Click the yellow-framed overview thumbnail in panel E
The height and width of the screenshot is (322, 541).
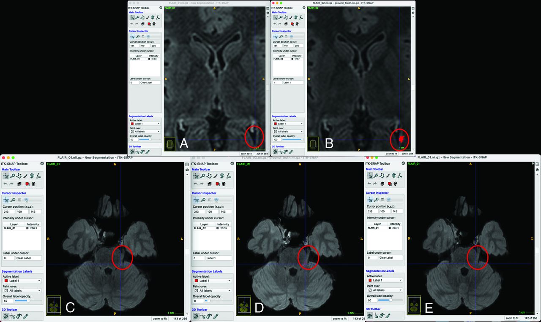(414, 304)
